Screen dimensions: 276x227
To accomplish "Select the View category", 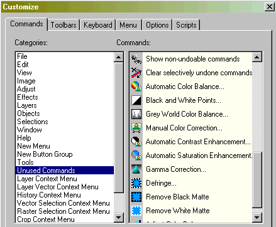I will pos(65,73).
